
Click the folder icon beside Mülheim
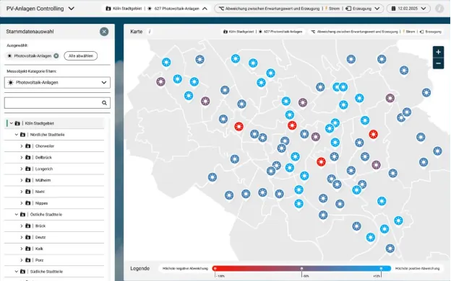28,180
